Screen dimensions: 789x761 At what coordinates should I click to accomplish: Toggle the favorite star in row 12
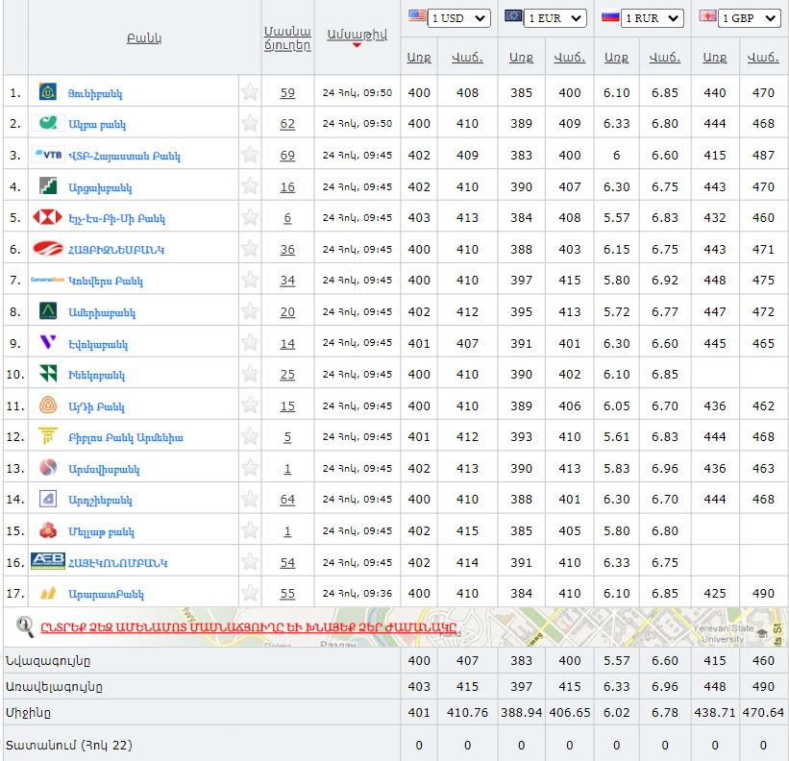point(250,436)
